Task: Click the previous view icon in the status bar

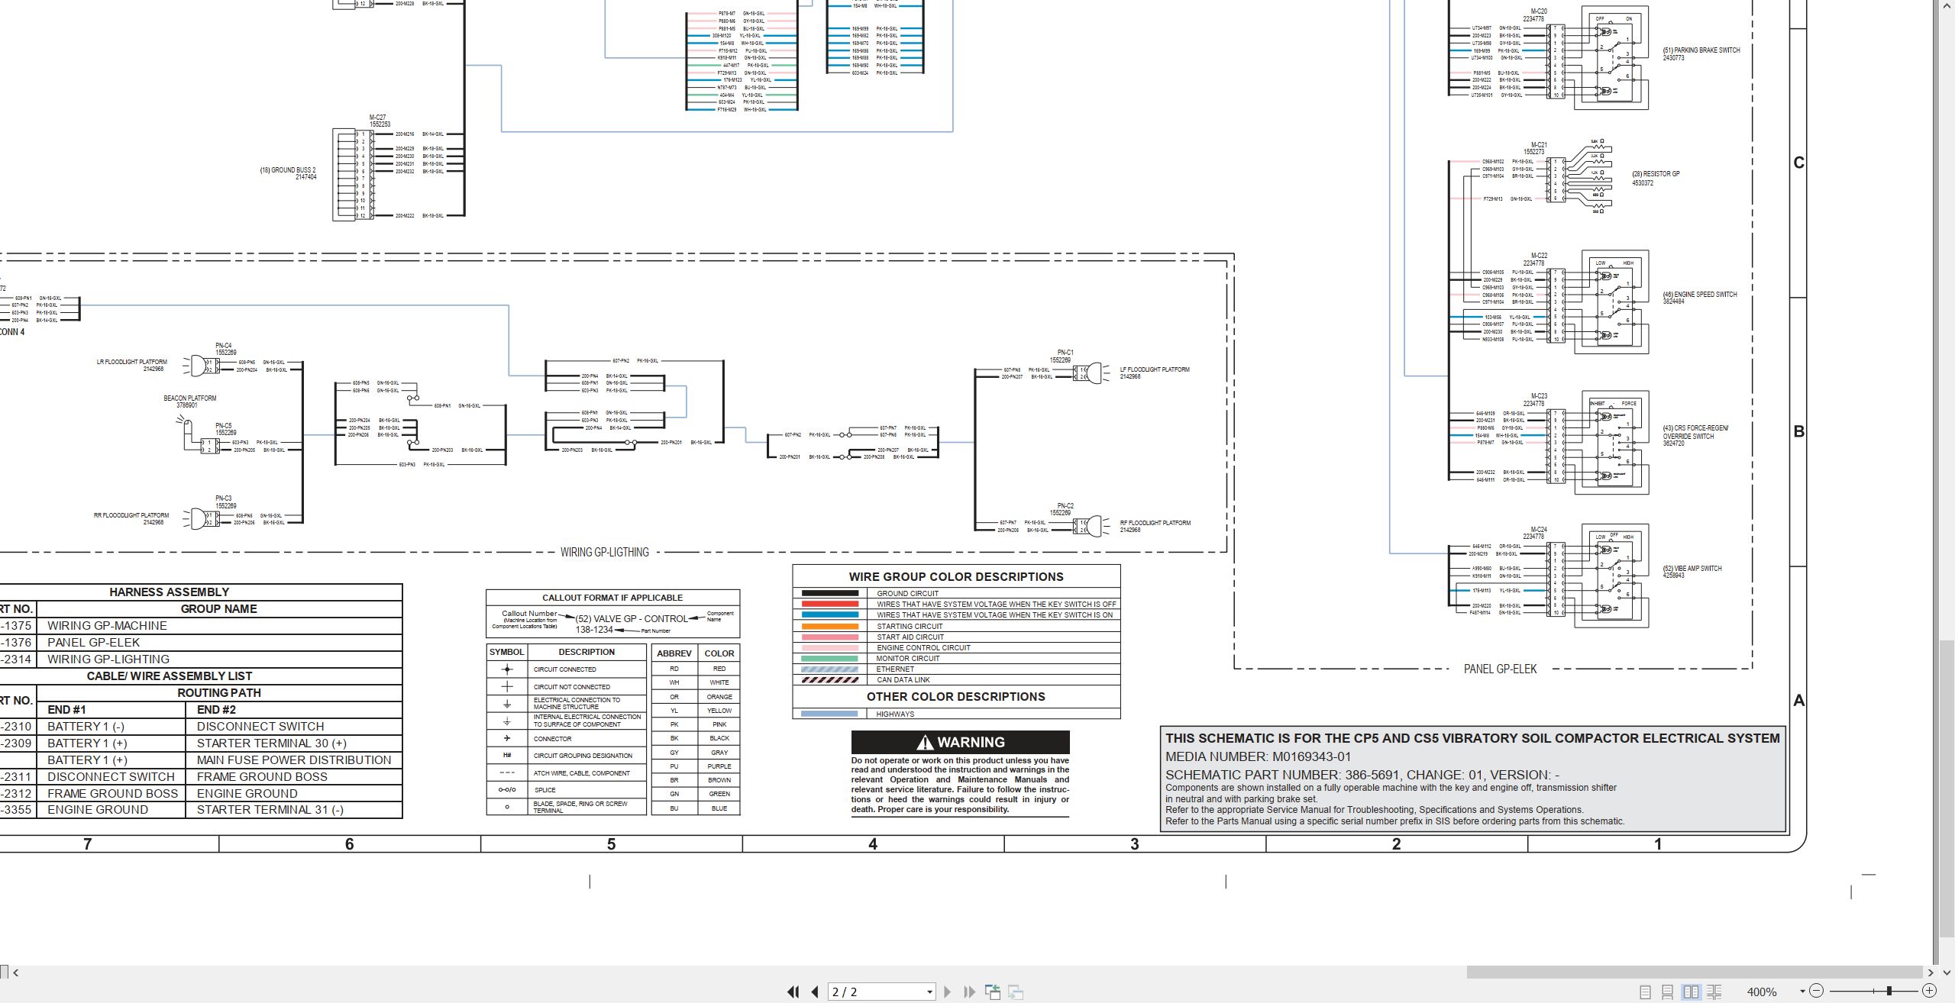Action: [x=993, y=992]
